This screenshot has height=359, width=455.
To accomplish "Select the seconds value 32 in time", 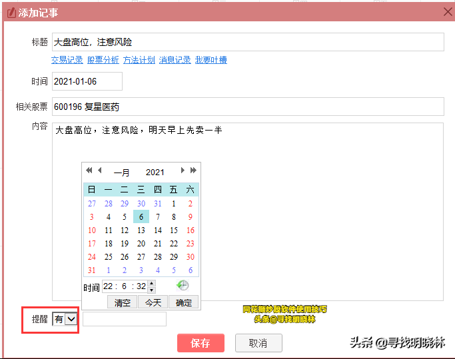I will click(x=141, y=286).
